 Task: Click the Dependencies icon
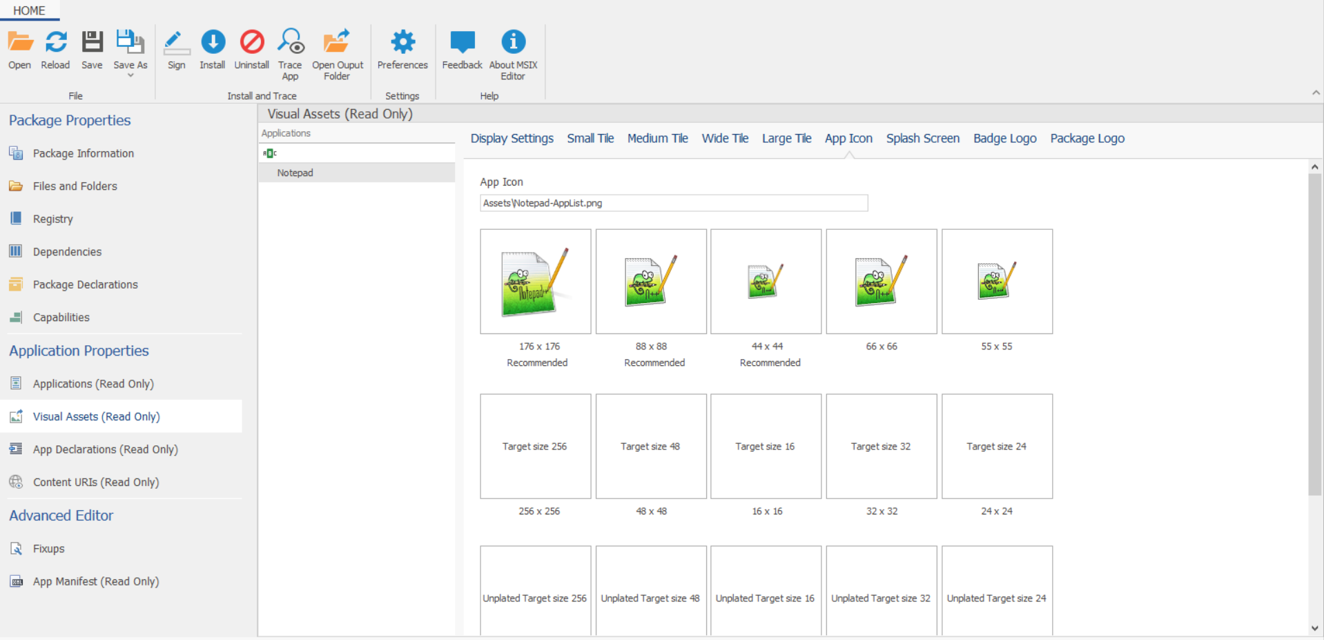[x=16, y=251]
